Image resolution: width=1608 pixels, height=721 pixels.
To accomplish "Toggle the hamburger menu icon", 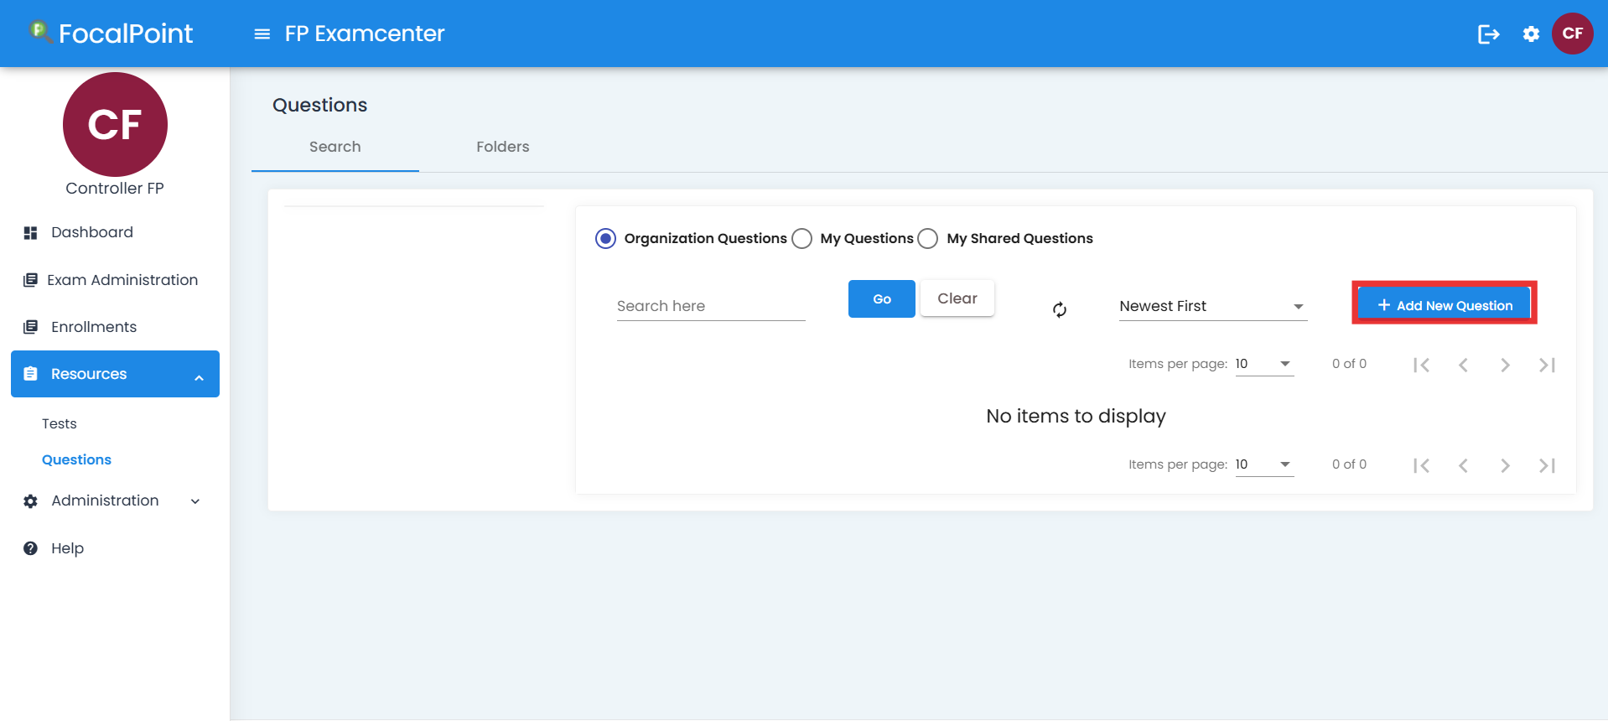I will click(x=262, y=34).
